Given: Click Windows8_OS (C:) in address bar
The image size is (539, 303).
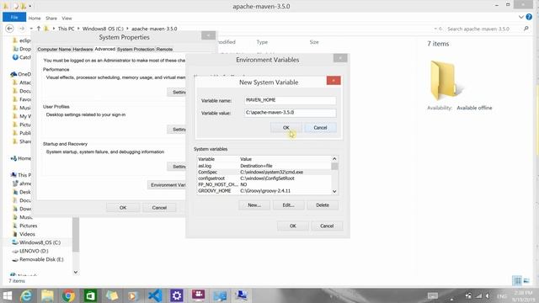Looking at the screenshot, I should (x=103, y=29).
